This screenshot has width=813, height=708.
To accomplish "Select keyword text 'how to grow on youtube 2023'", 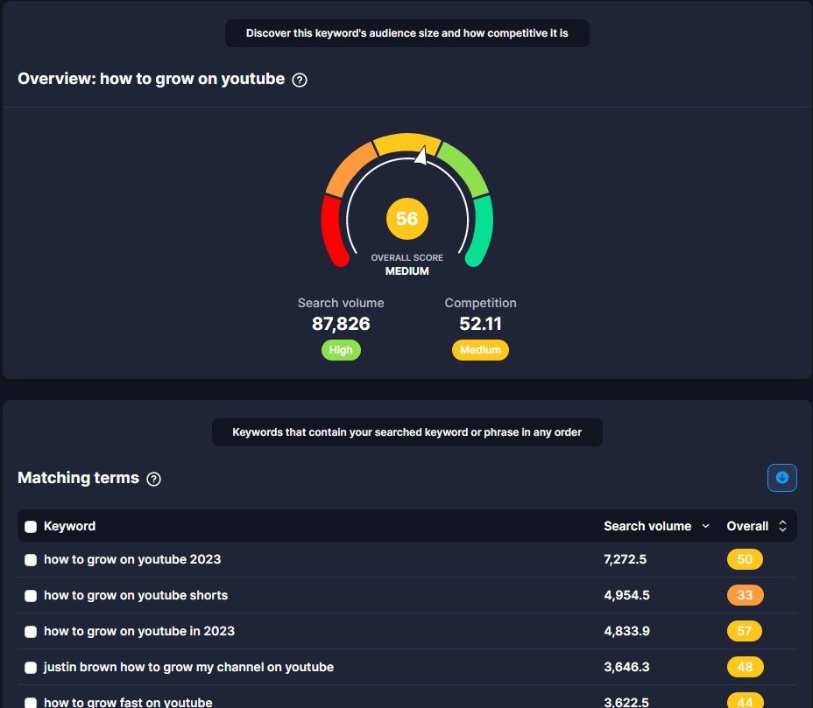I will [x=132, y=559].
